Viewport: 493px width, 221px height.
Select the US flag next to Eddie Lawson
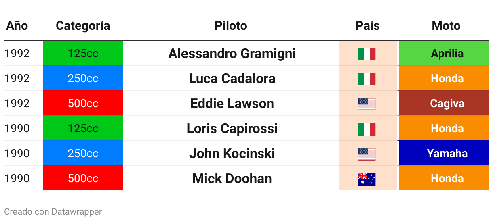pos(367,104)
